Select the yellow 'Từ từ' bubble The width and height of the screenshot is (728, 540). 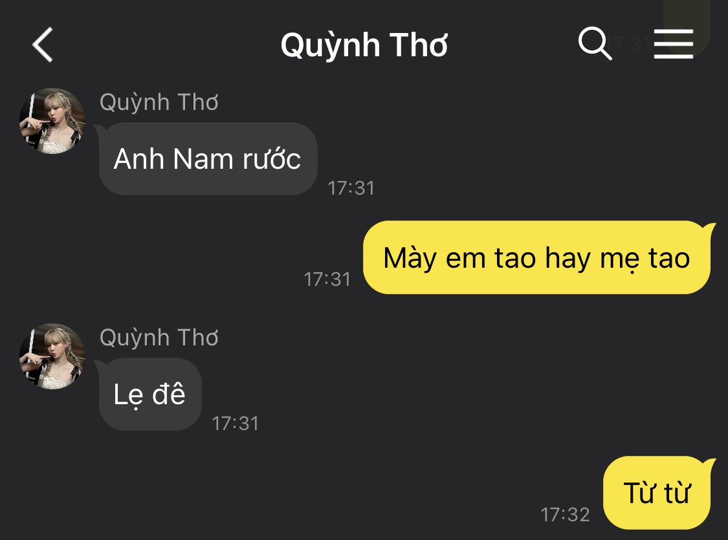point(659,493)
